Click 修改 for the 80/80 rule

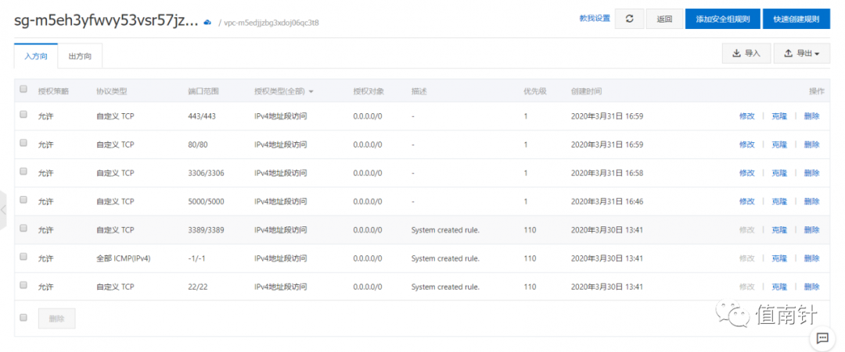(747, 144)
